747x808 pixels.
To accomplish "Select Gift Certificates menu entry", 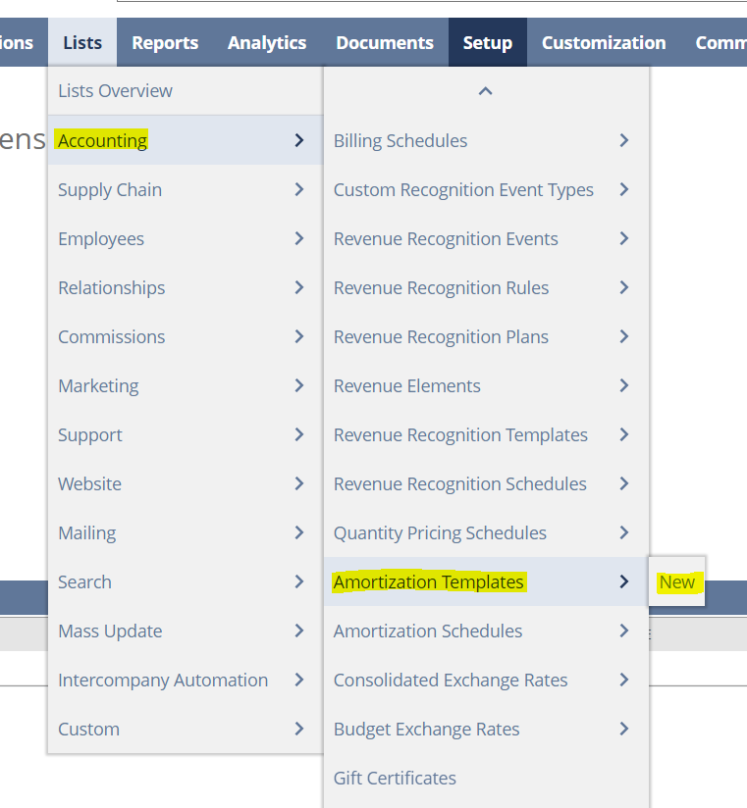I will pos(395,778).
